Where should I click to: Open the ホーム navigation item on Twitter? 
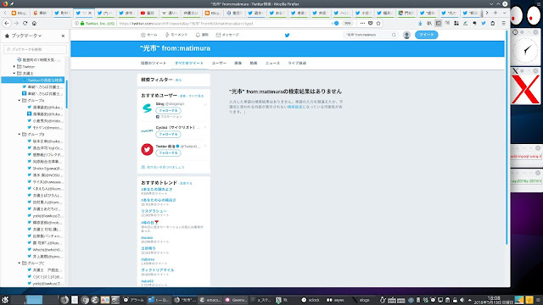[x=149, y=35]
